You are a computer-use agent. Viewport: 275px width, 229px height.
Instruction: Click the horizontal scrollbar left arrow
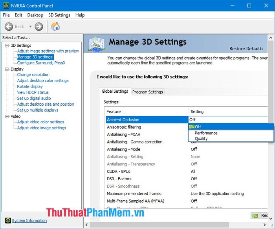point(86,225)
